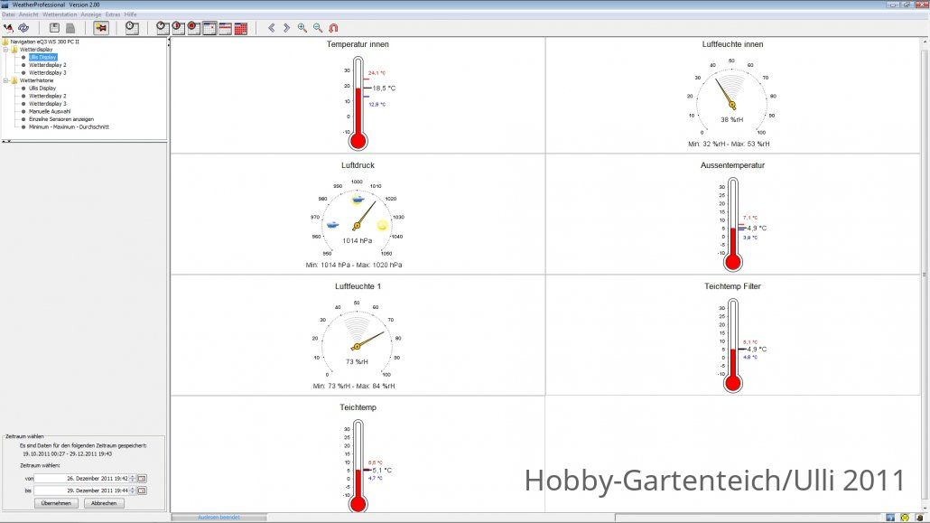Click the Wetterhistorie folder icon in tree
Screen dimensions: 930x523
(x=14, y=80)
